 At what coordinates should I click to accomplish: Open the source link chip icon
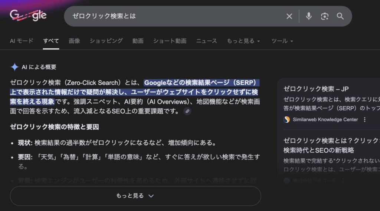point(187,111)
